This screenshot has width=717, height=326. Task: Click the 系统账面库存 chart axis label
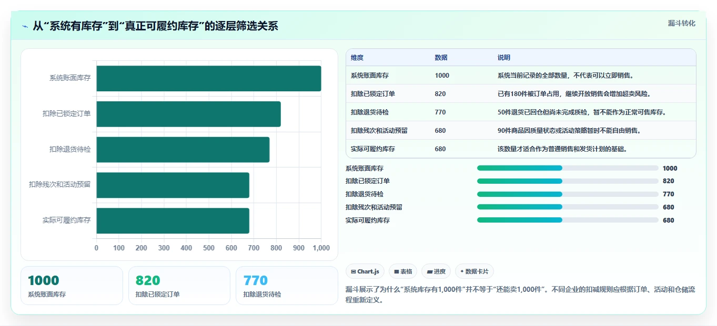pyautogui.click(x=70, y=78)
